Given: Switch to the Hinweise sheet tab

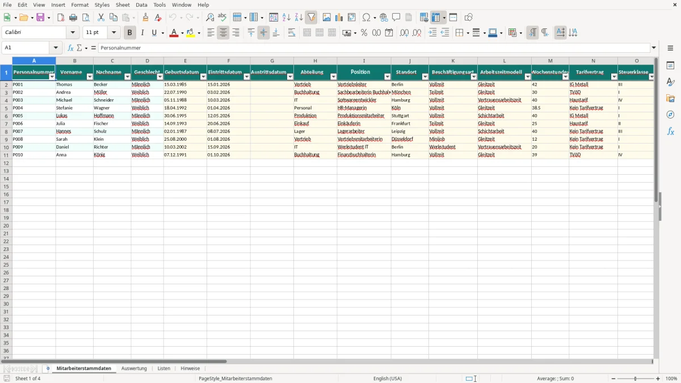Looking at the screenshot, I should click(x=190, y=369).
